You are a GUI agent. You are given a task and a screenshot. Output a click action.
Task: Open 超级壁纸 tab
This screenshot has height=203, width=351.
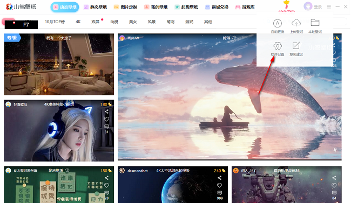(x=186, y=7)
